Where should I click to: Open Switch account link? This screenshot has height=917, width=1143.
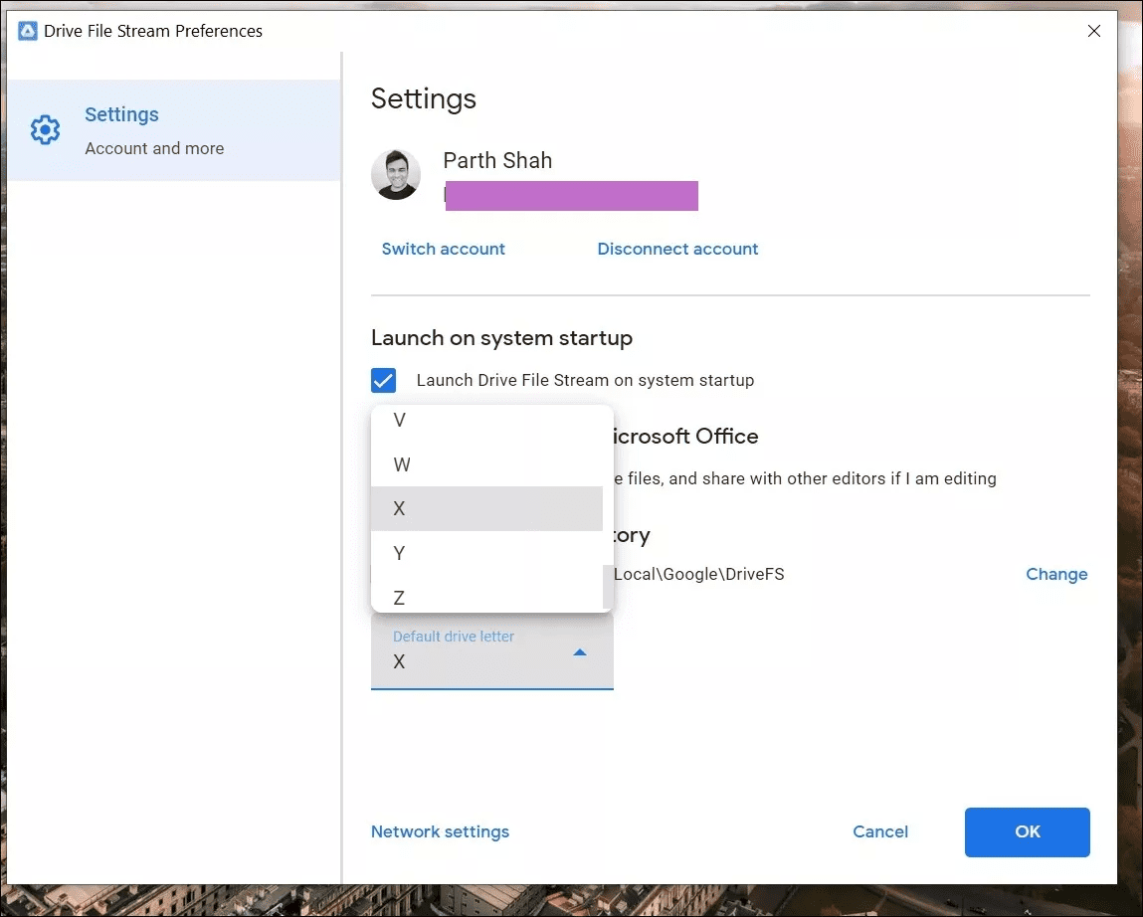tap(444, 250)
